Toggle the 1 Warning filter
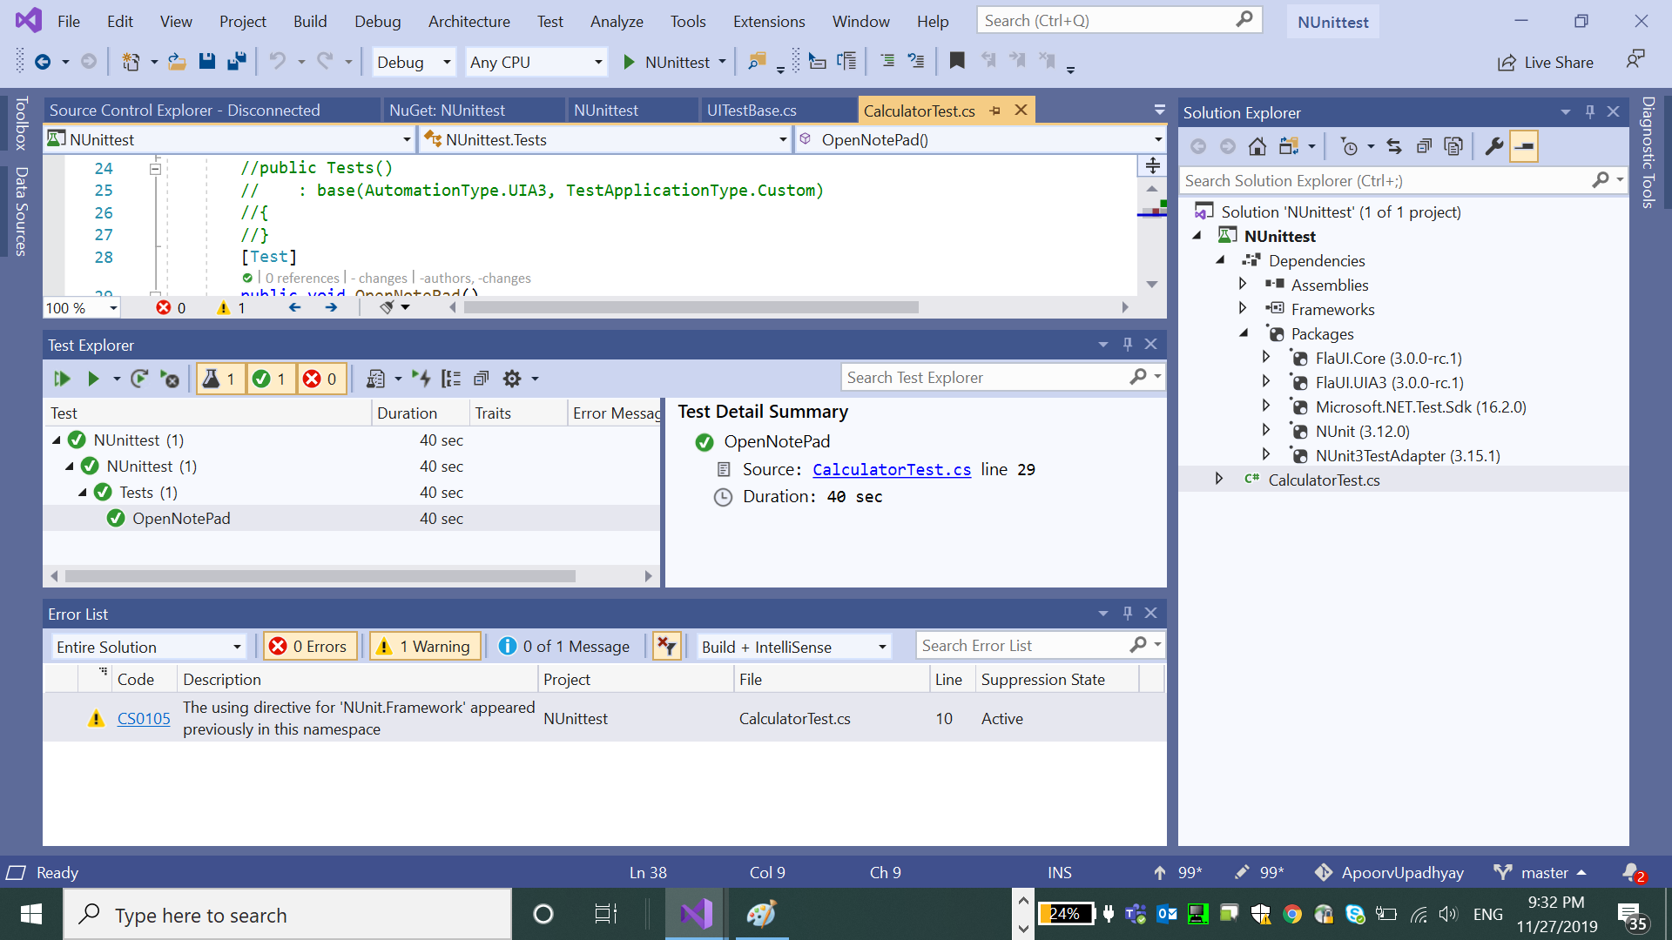Screen dimensions: 1672x940 tap(426, 646)
